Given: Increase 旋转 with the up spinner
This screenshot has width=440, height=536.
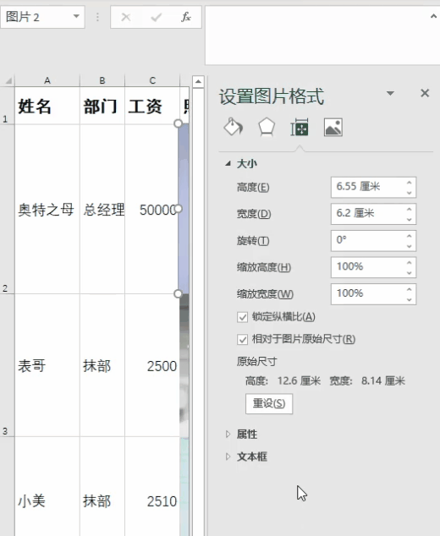Looking at the screenshot, I should (410, 236).
